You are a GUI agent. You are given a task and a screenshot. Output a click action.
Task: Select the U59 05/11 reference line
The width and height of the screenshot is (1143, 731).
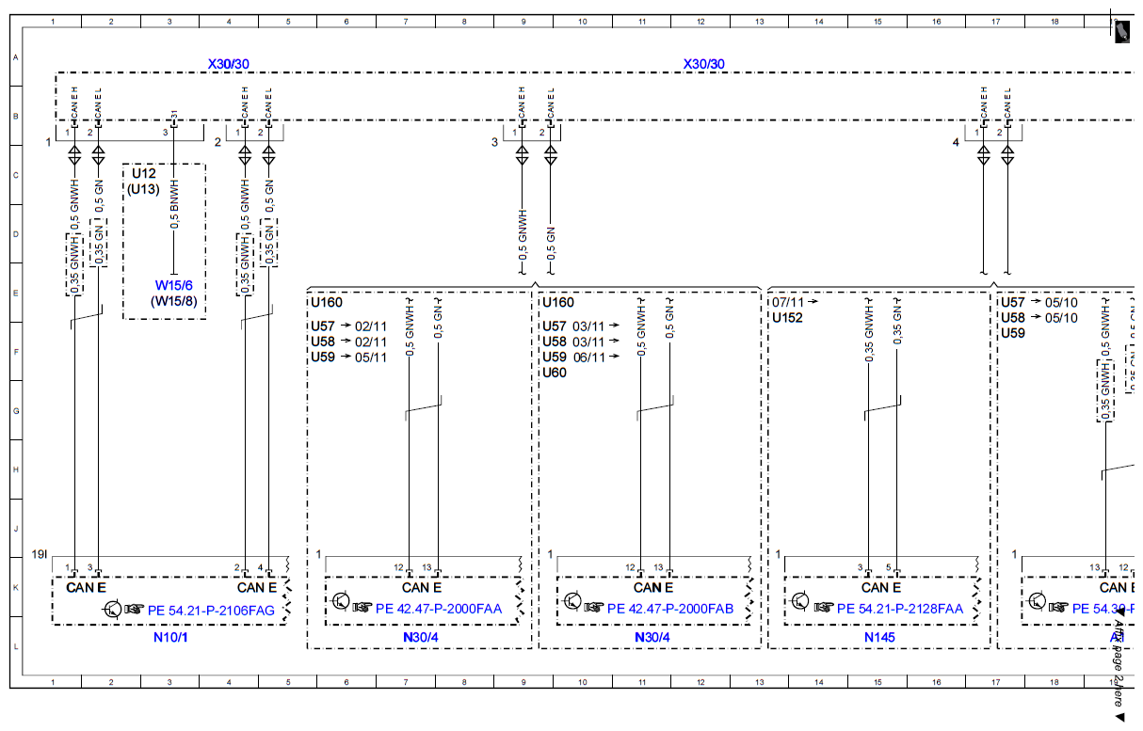[x=348, y=357]
